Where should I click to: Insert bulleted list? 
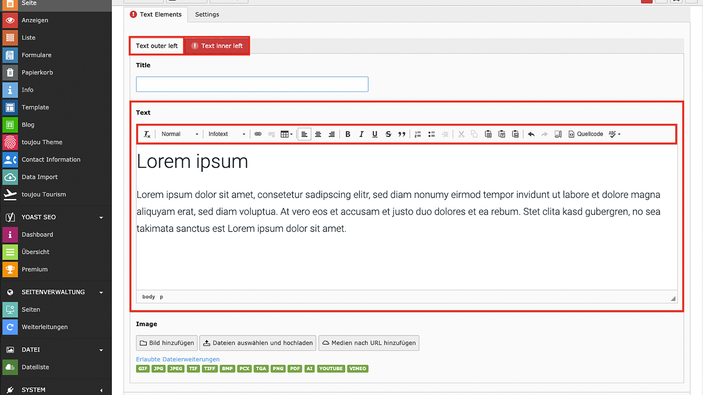pos(431,134)
